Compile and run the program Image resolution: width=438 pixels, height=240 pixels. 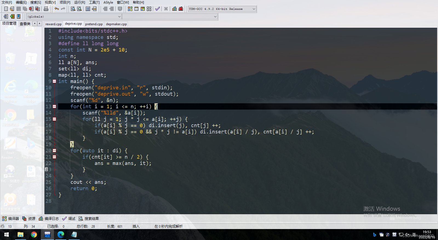(x=143, y=9)
